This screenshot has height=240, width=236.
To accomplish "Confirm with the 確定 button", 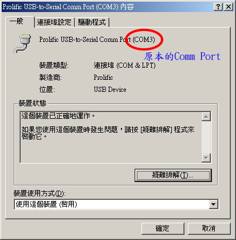I will pyautogui.click(x=163, y=229).
